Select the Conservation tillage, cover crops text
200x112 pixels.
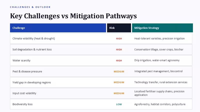[x=159, y=50]
